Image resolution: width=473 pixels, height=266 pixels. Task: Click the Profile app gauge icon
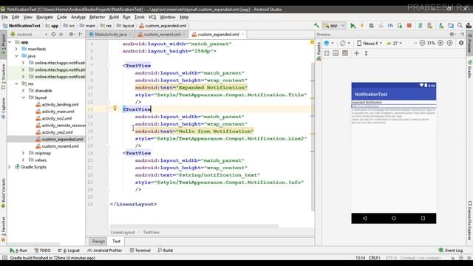coord(390,26)
